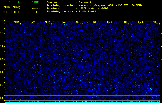Click the timestamp 26.01.12 10:40
Screen dimensions: 162x103
coord(11,12)
